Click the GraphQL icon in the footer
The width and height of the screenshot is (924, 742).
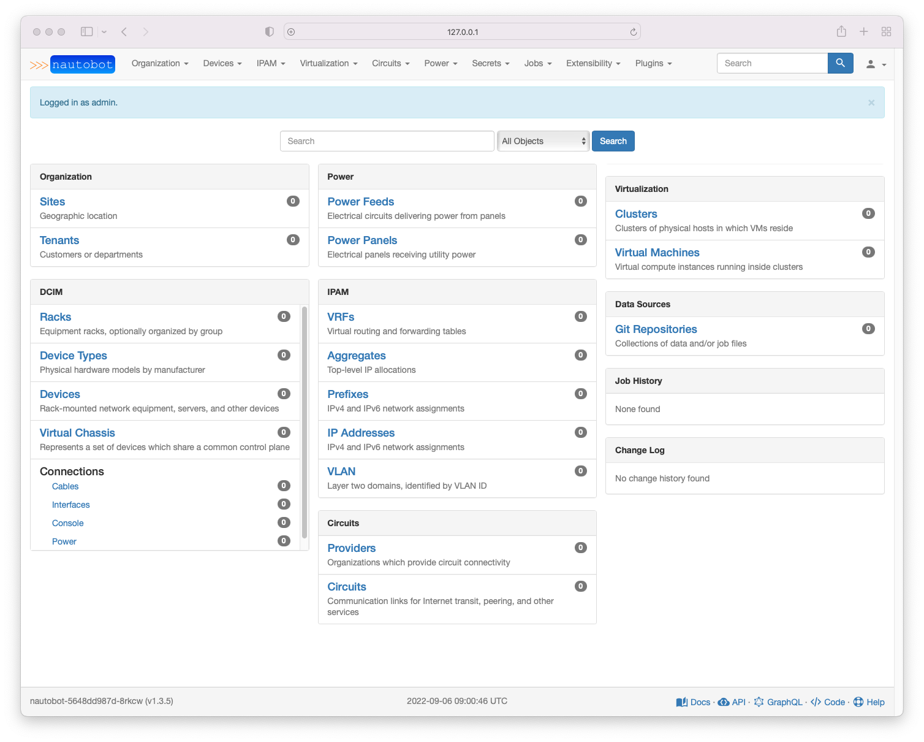tap(760, 702)
